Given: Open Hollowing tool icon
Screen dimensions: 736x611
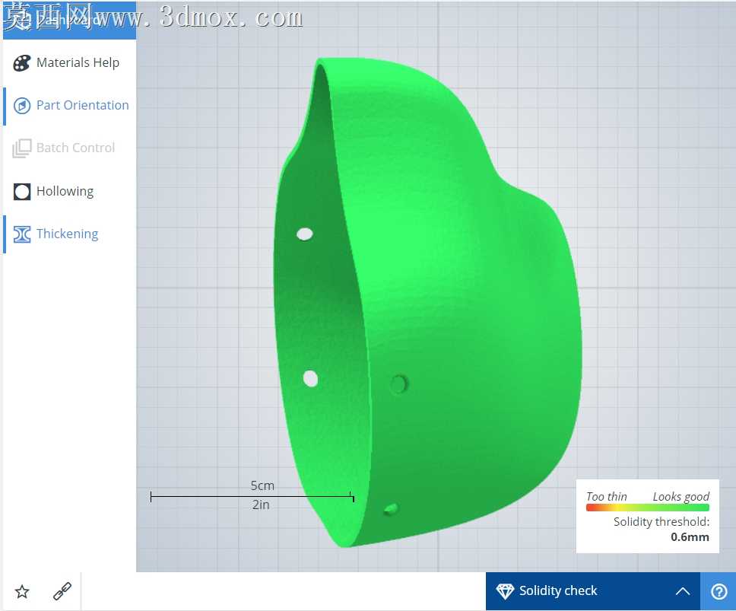Looking at the screenshot, I should (x=21, y=192).
